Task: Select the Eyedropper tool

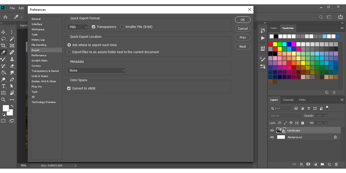Action: (3, 52)
